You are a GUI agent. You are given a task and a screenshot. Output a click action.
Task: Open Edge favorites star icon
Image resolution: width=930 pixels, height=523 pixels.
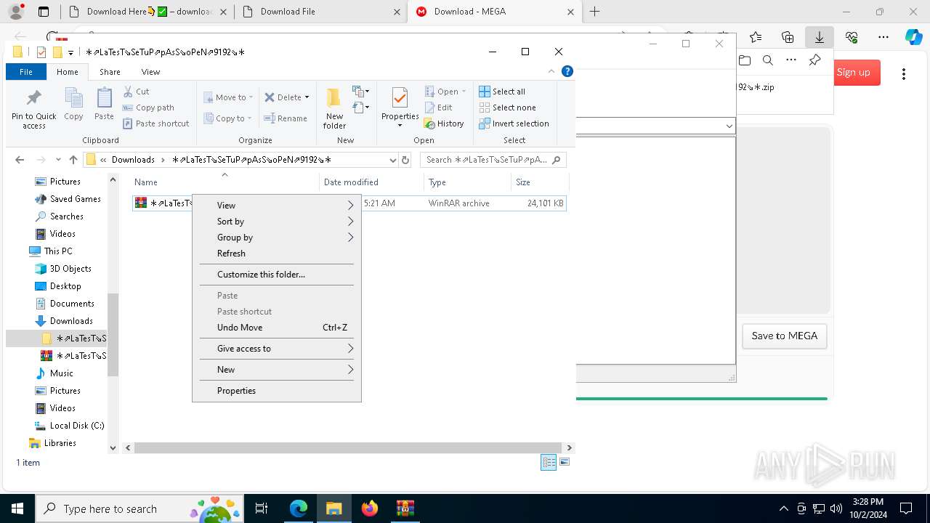click(x=756, y=37)
